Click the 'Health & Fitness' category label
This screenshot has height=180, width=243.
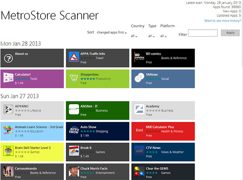point(172,131)
